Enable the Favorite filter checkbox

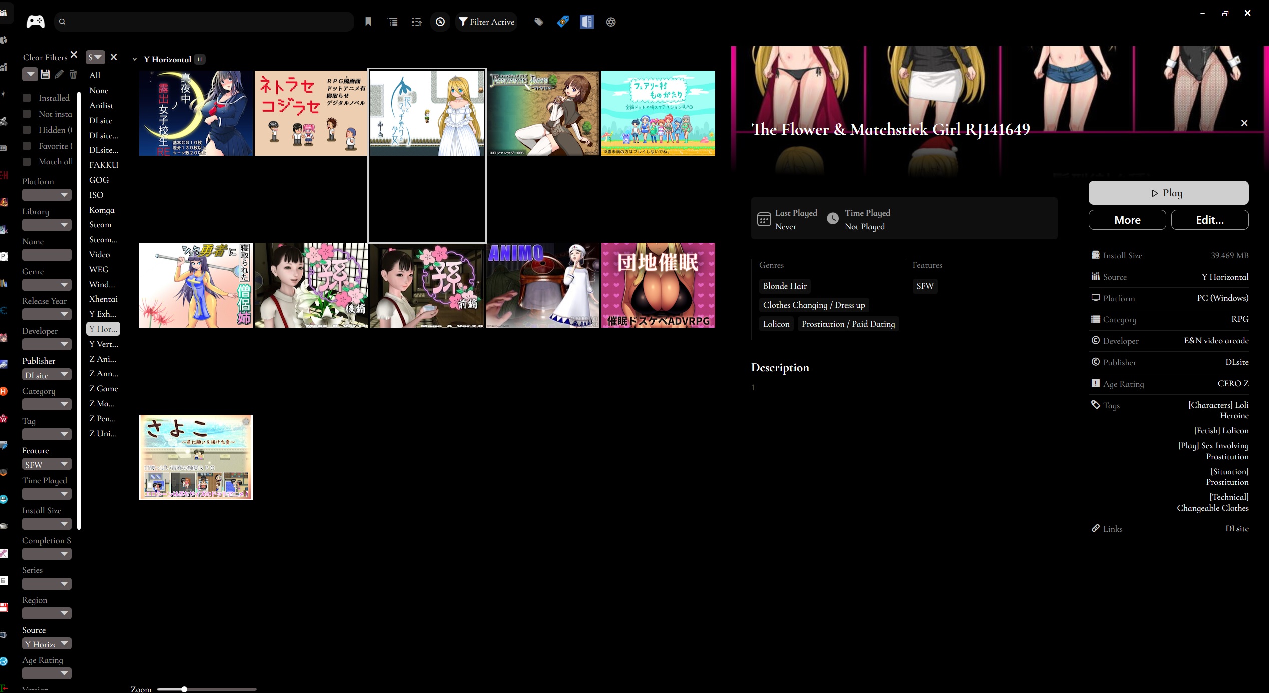(27, 146)
